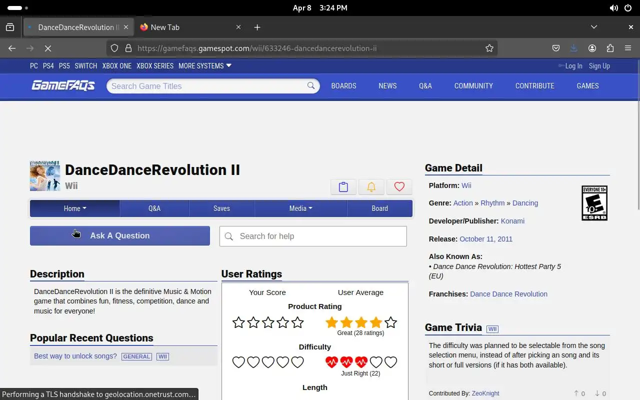The width and height of the screenshot is (640, 400).
Task: Open the Firefox account icon
Action: point(592,48)
